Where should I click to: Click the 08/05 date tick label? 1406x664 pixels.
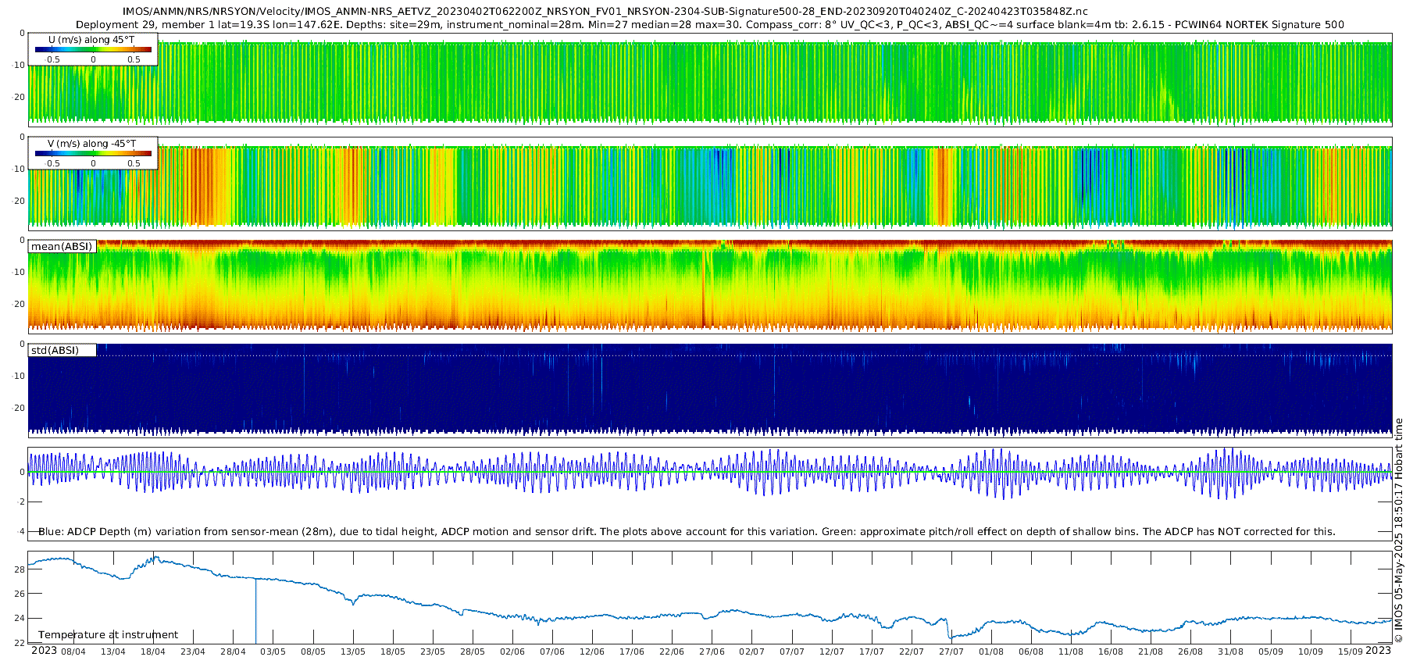(x=313, y=652)
